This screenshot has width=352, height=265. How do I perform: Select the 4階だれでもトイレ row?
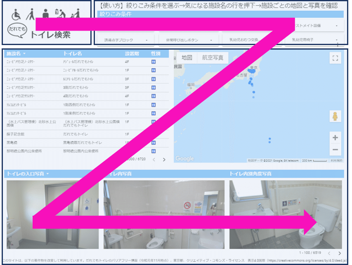pyautogui.click(x=86, y=96)
